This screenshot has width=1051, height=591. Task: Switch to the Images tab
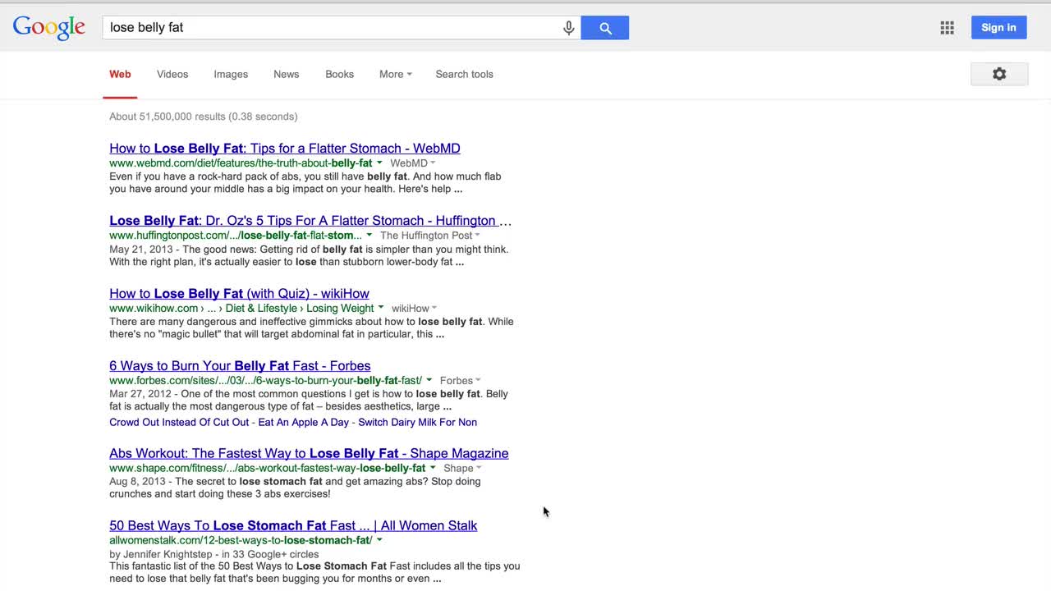coord(231,74)
